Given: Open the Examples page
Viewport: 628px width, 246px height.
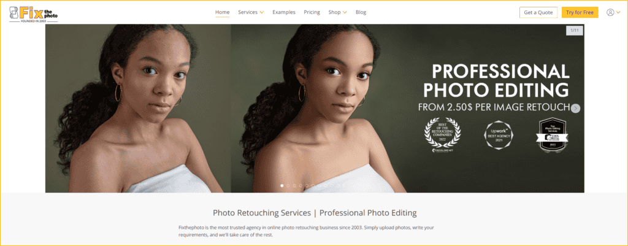Looking at the screenshot, I should [284, 12].
